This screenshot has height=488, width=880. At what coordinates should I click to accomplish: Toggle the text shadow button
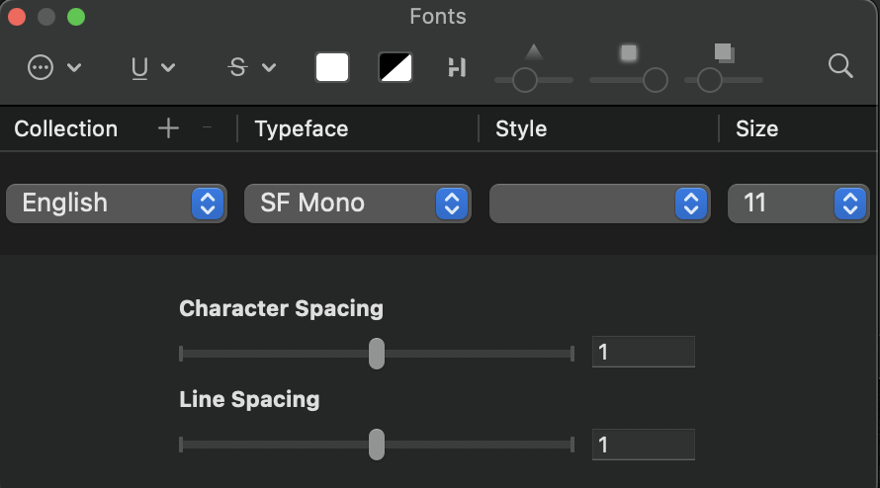tap(456, 67)
